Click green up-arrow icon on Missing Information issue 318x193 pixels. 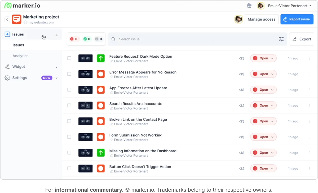(101, 153)
